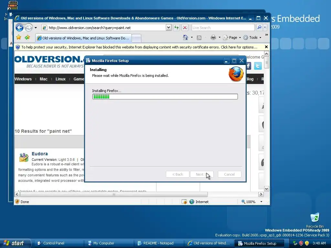Click the horizontal scrollbar thumb in IE
This screenshot has height=248, width=331.
coord(114,194)
